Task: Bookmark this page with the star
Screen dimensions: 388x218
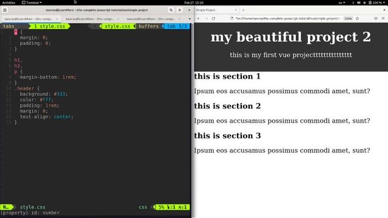Action: (x=357, y=19)
